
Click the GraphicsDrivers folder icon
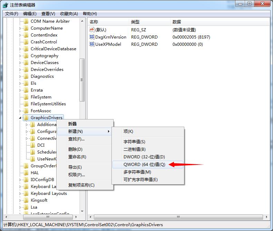pos(26,118)
